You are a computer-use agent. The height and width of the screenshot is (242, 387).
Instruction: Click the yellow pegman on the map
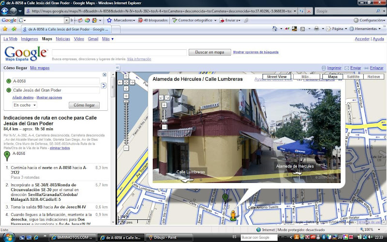[x=233, y=215]
